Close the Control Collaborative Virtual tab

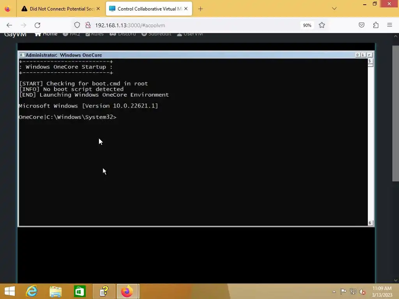tap(186, 9)
